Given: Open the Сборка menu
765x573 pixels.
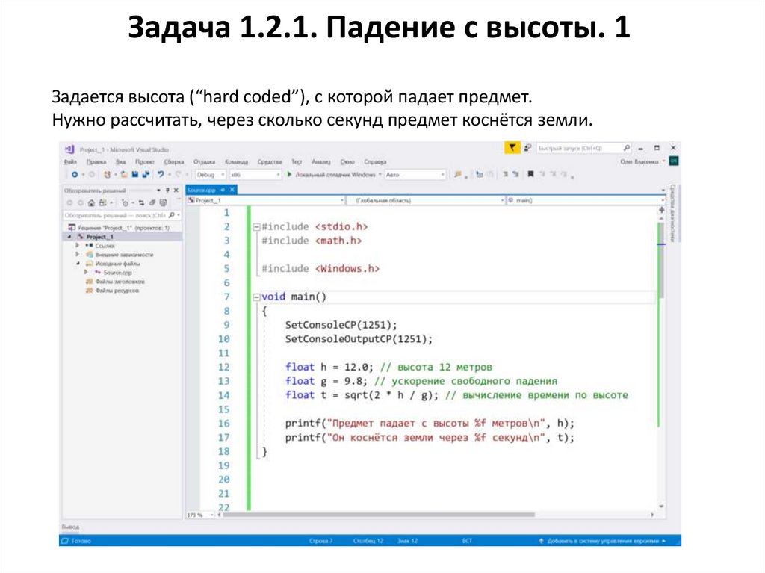Looking at the screenshot, I should pos(173,161).
